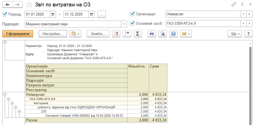
Task: Collapse the Універсал group row
Action: (x=5, y=95)
